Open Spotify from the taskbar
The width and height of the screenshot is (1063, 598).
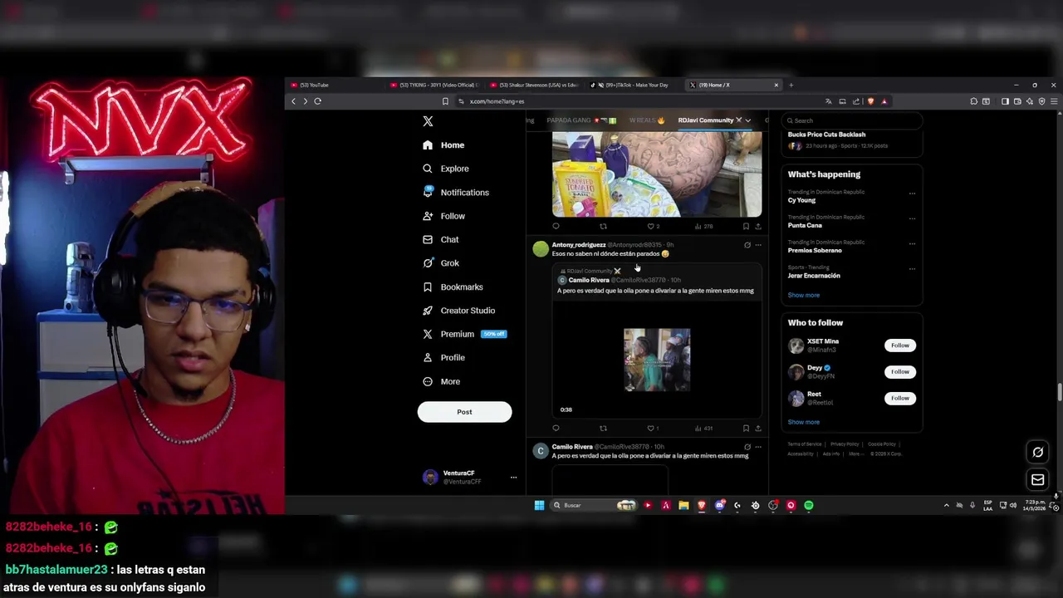[x=809, y=505]
